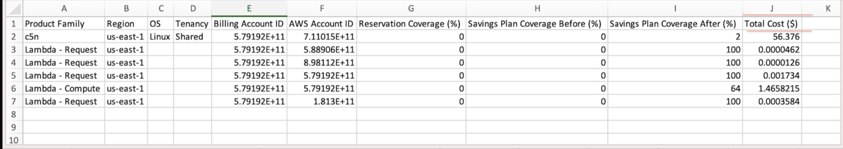This screenshot has width=843, height=149.
Task: Click the Total Cost ($) cell
Action: click(771, 24)
